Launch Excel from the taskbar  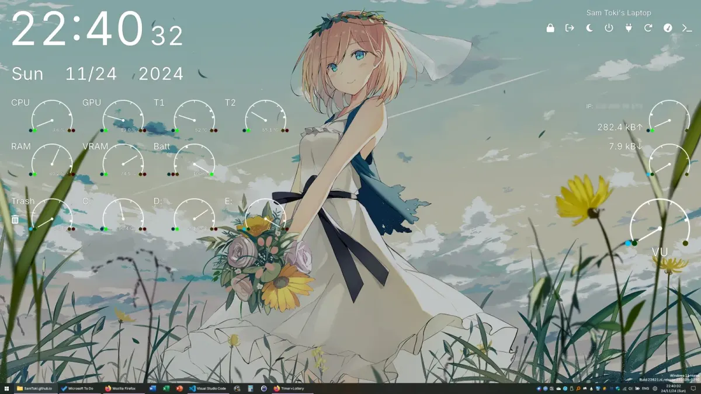tap(166, 388)
